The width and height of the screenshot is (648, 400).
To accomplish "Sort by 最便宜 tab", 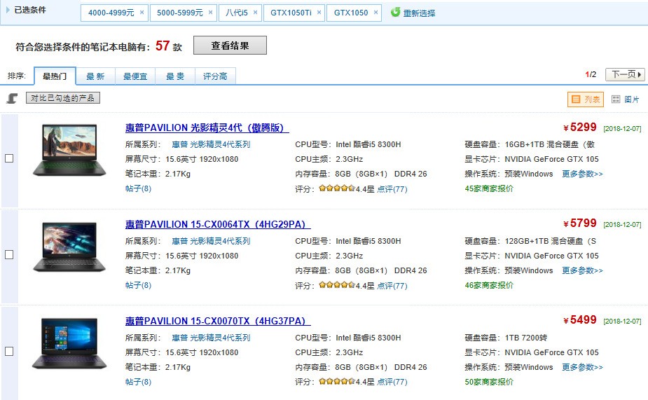I will 135,76.
